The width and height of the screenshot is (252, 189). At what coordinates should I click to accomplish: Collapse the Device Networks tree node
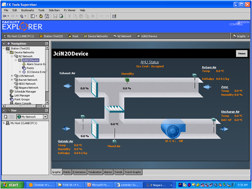point(8,52)
